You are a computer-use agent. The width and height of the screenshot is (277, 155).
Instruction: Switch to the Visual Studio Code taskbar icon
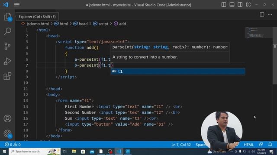click(x=119, y=151)
